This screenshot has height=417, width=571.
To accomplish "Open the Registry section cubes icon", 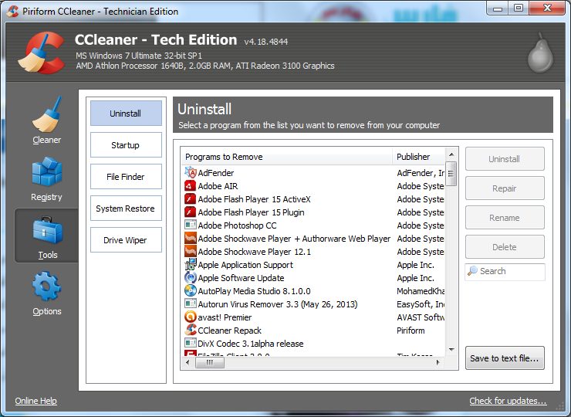I will click(x=46, y=171).
